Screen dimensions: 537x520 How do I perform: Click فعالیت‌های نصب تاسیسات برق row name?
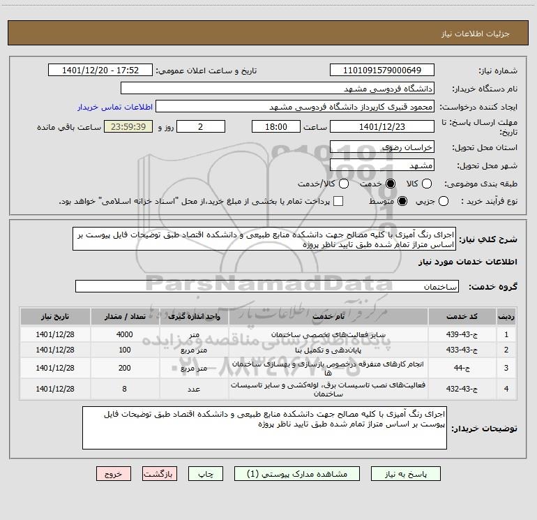click(x=328, y=389)
